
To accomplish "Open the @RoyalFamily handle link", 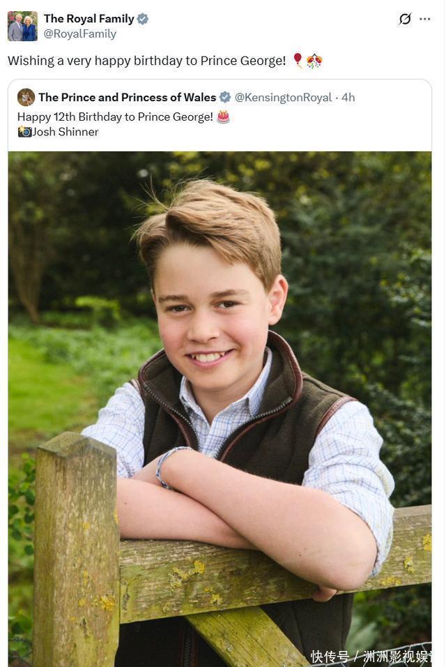I will [x=80, y=33].
